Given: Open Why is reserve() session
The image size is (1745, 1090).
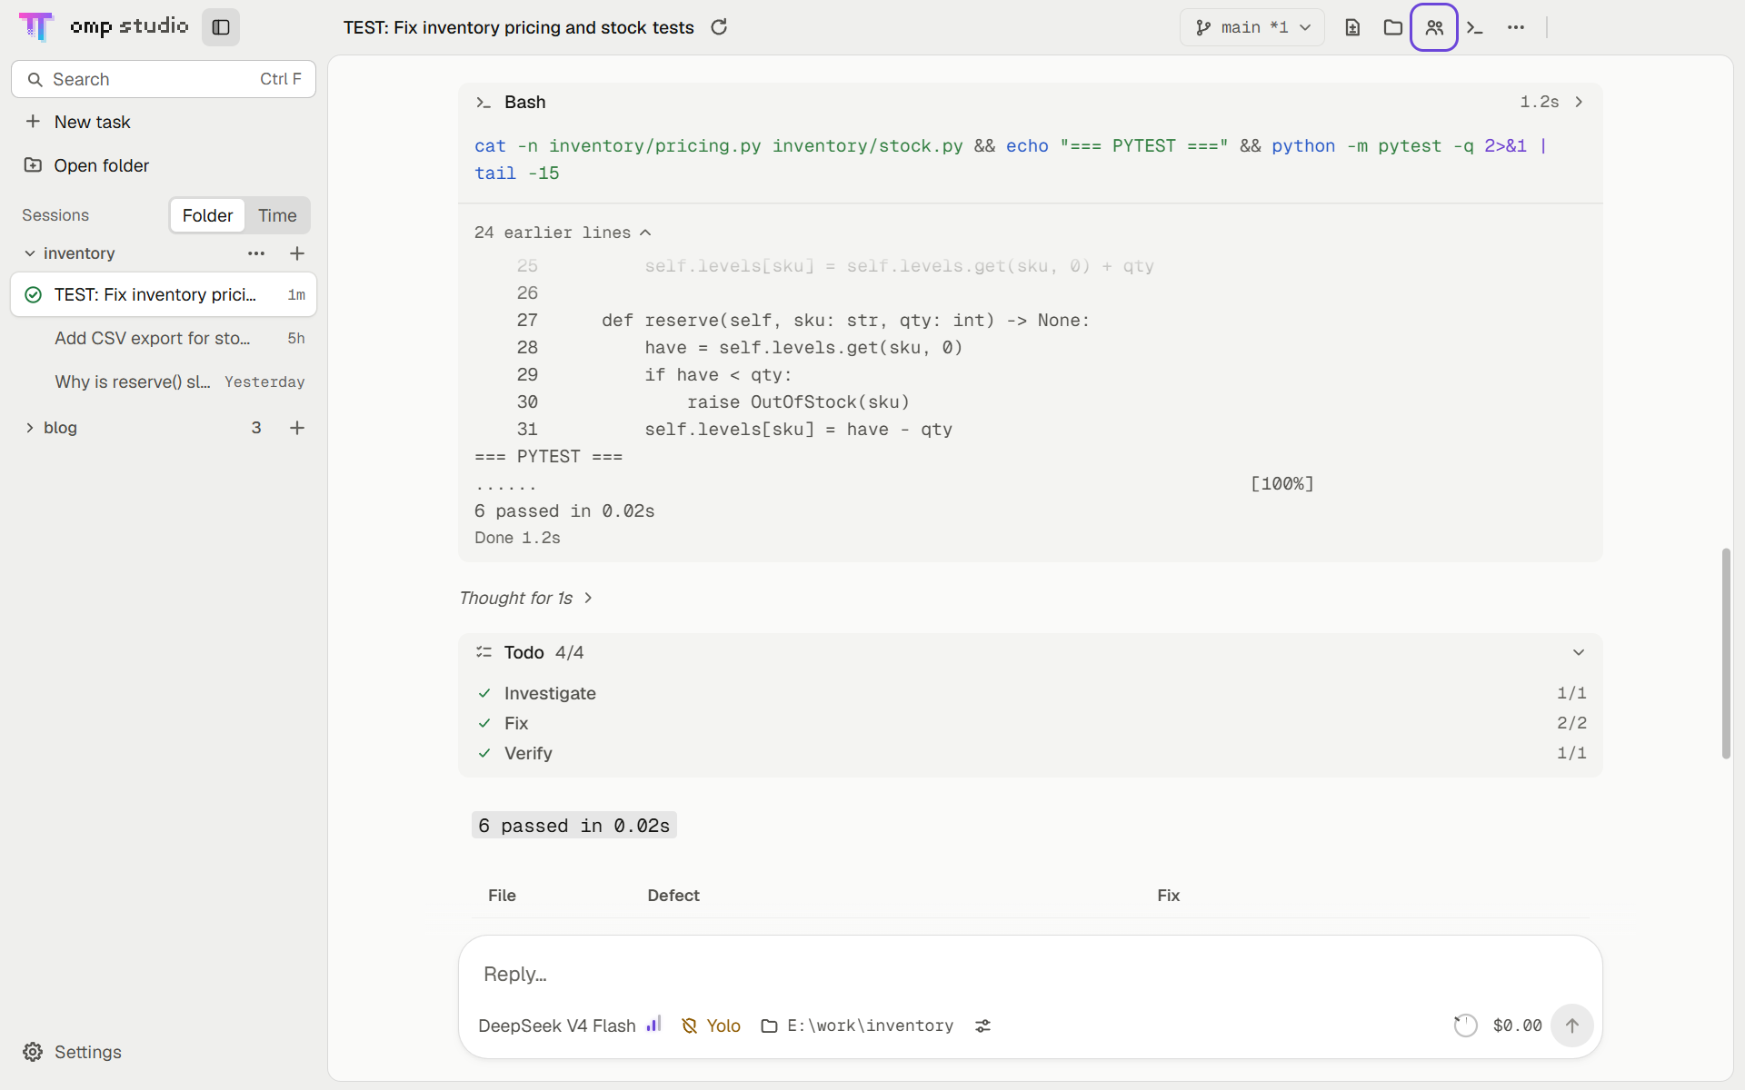Looking at the screenshot, I should (x=164, y=381).
